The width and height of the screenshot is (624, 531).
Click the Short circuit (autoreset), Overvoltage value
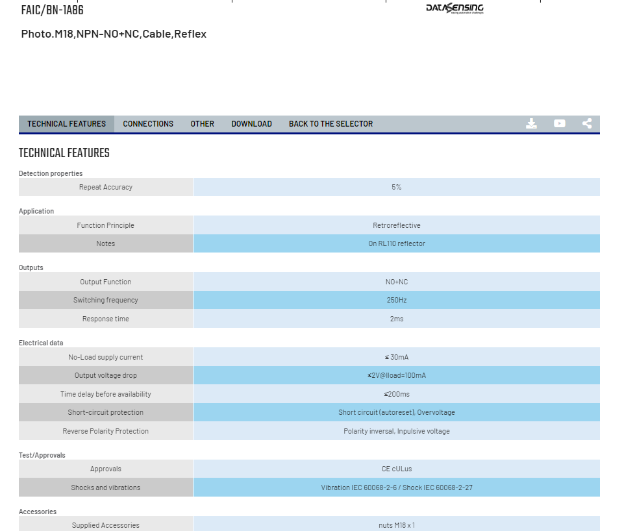[396, 412]
